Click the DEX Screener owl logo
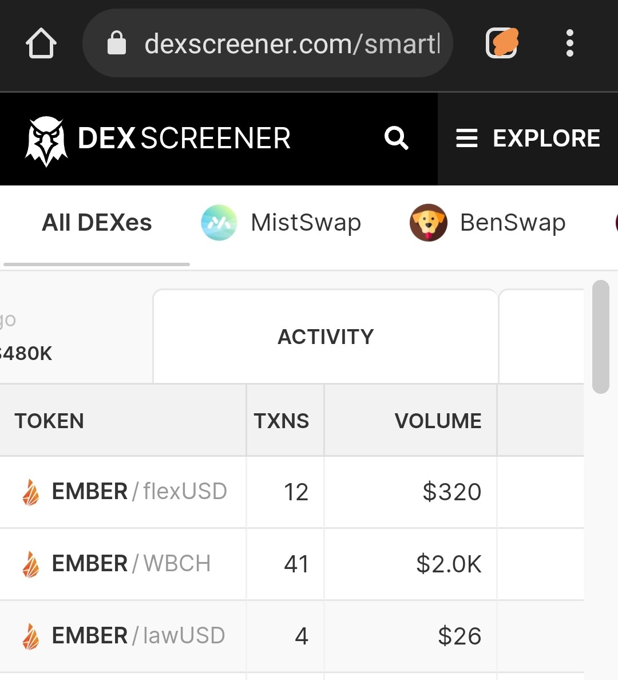 pos(46,140)
